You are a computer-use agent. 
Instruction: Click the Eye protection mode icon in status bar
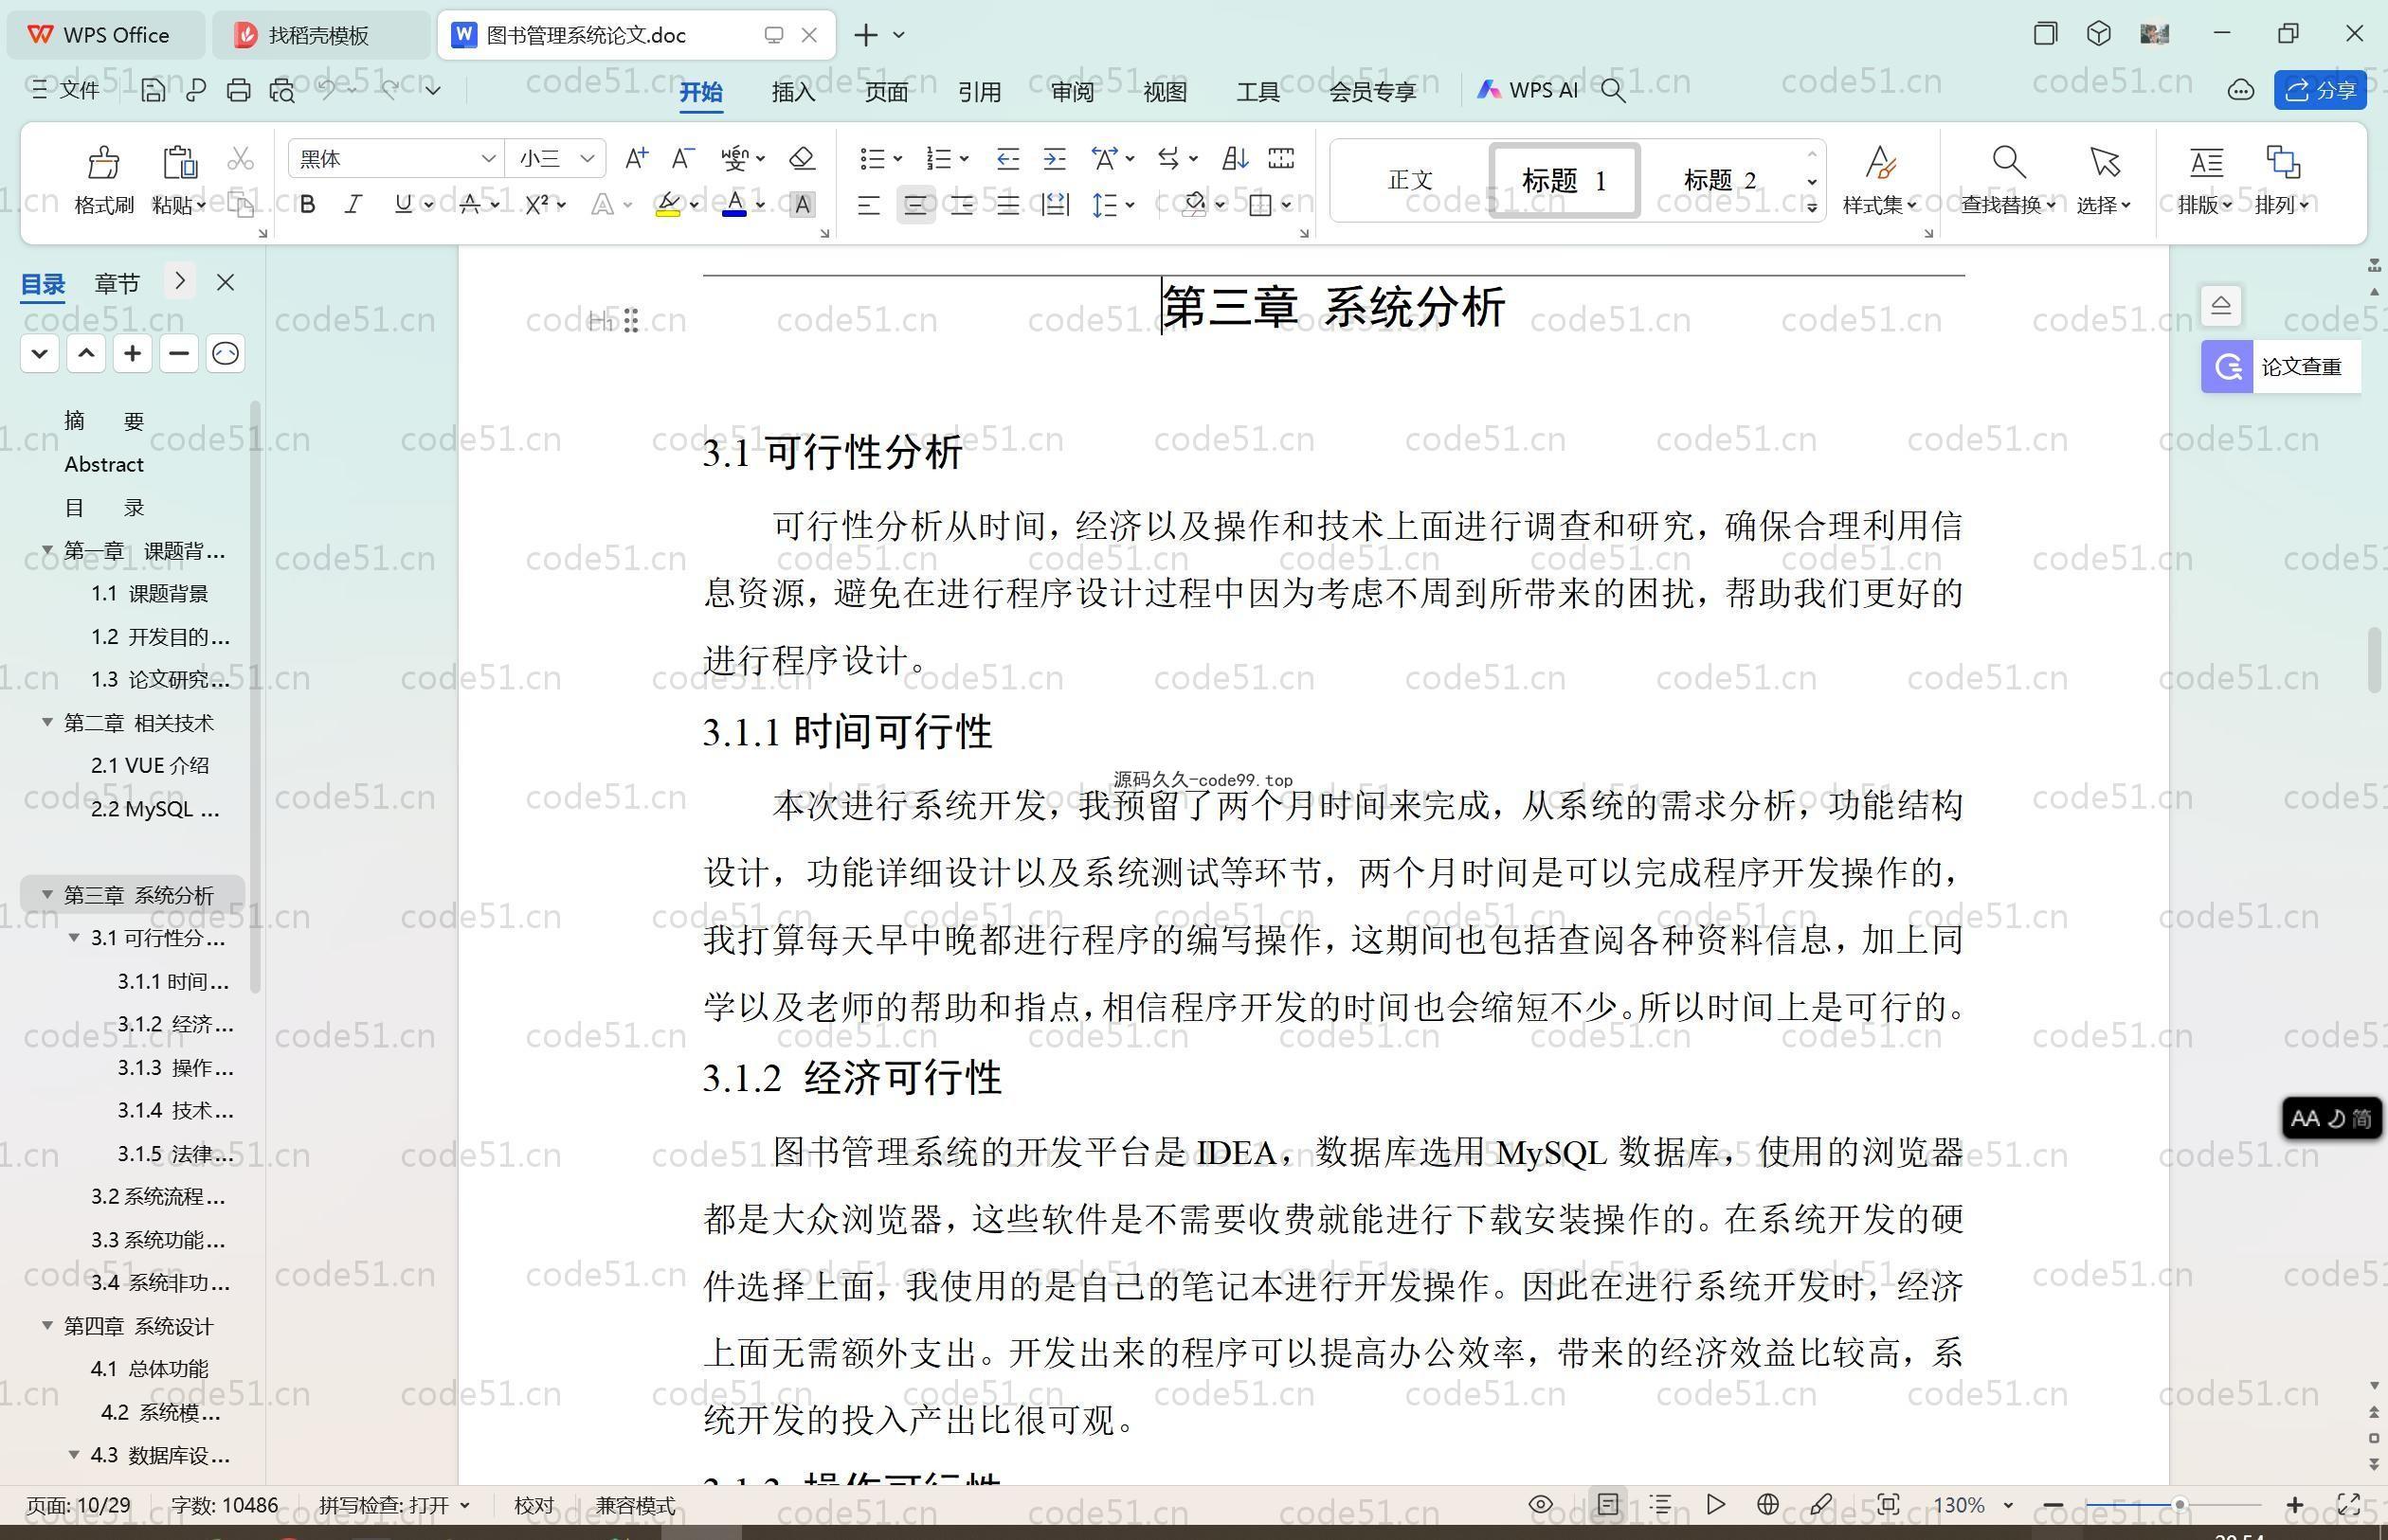tap(1541, 1504)
